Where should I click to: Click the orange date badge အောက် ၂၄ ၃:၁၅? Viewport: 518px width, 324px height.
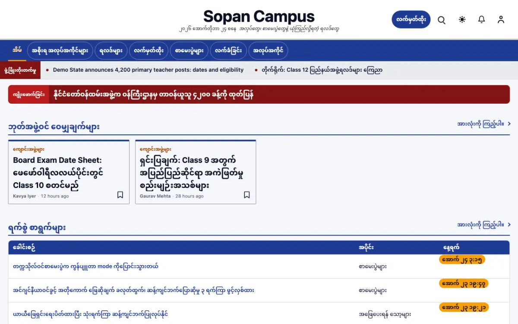tap(462, 260)
